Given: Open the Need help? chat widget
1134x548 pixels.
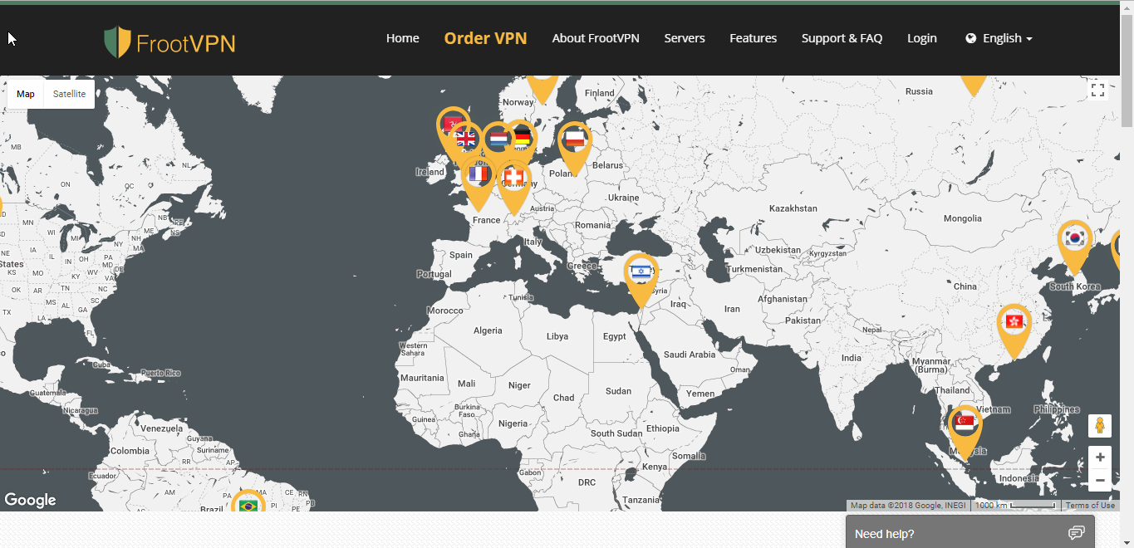Looking at the screenshot, I should pos(970,532).
